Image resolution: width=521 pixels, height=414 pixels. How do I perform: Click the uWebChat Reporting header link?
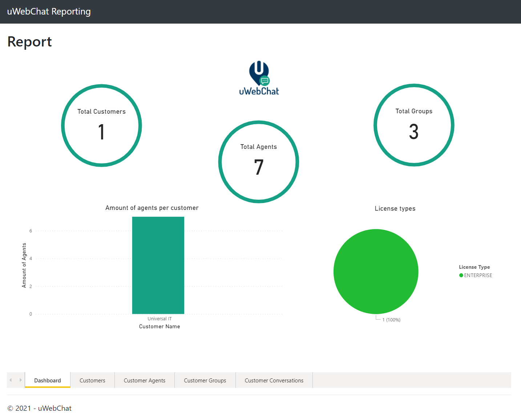tap(49, 12)
